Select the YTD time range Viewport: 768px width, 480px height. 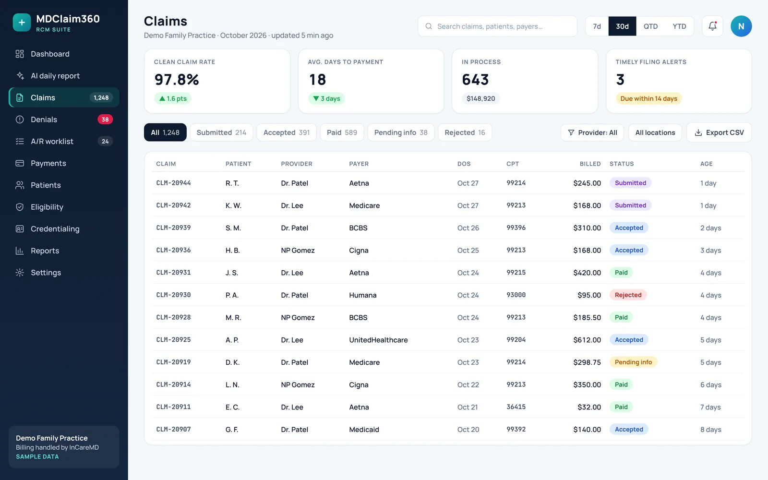[x=679, y=26]
